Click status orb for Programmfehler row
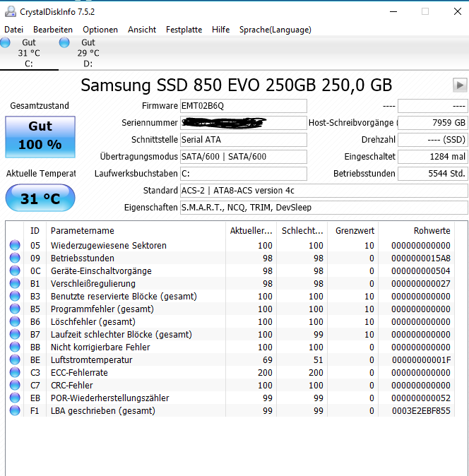The height and width of the screenshot is (476, 469). [x=15, y=309]
